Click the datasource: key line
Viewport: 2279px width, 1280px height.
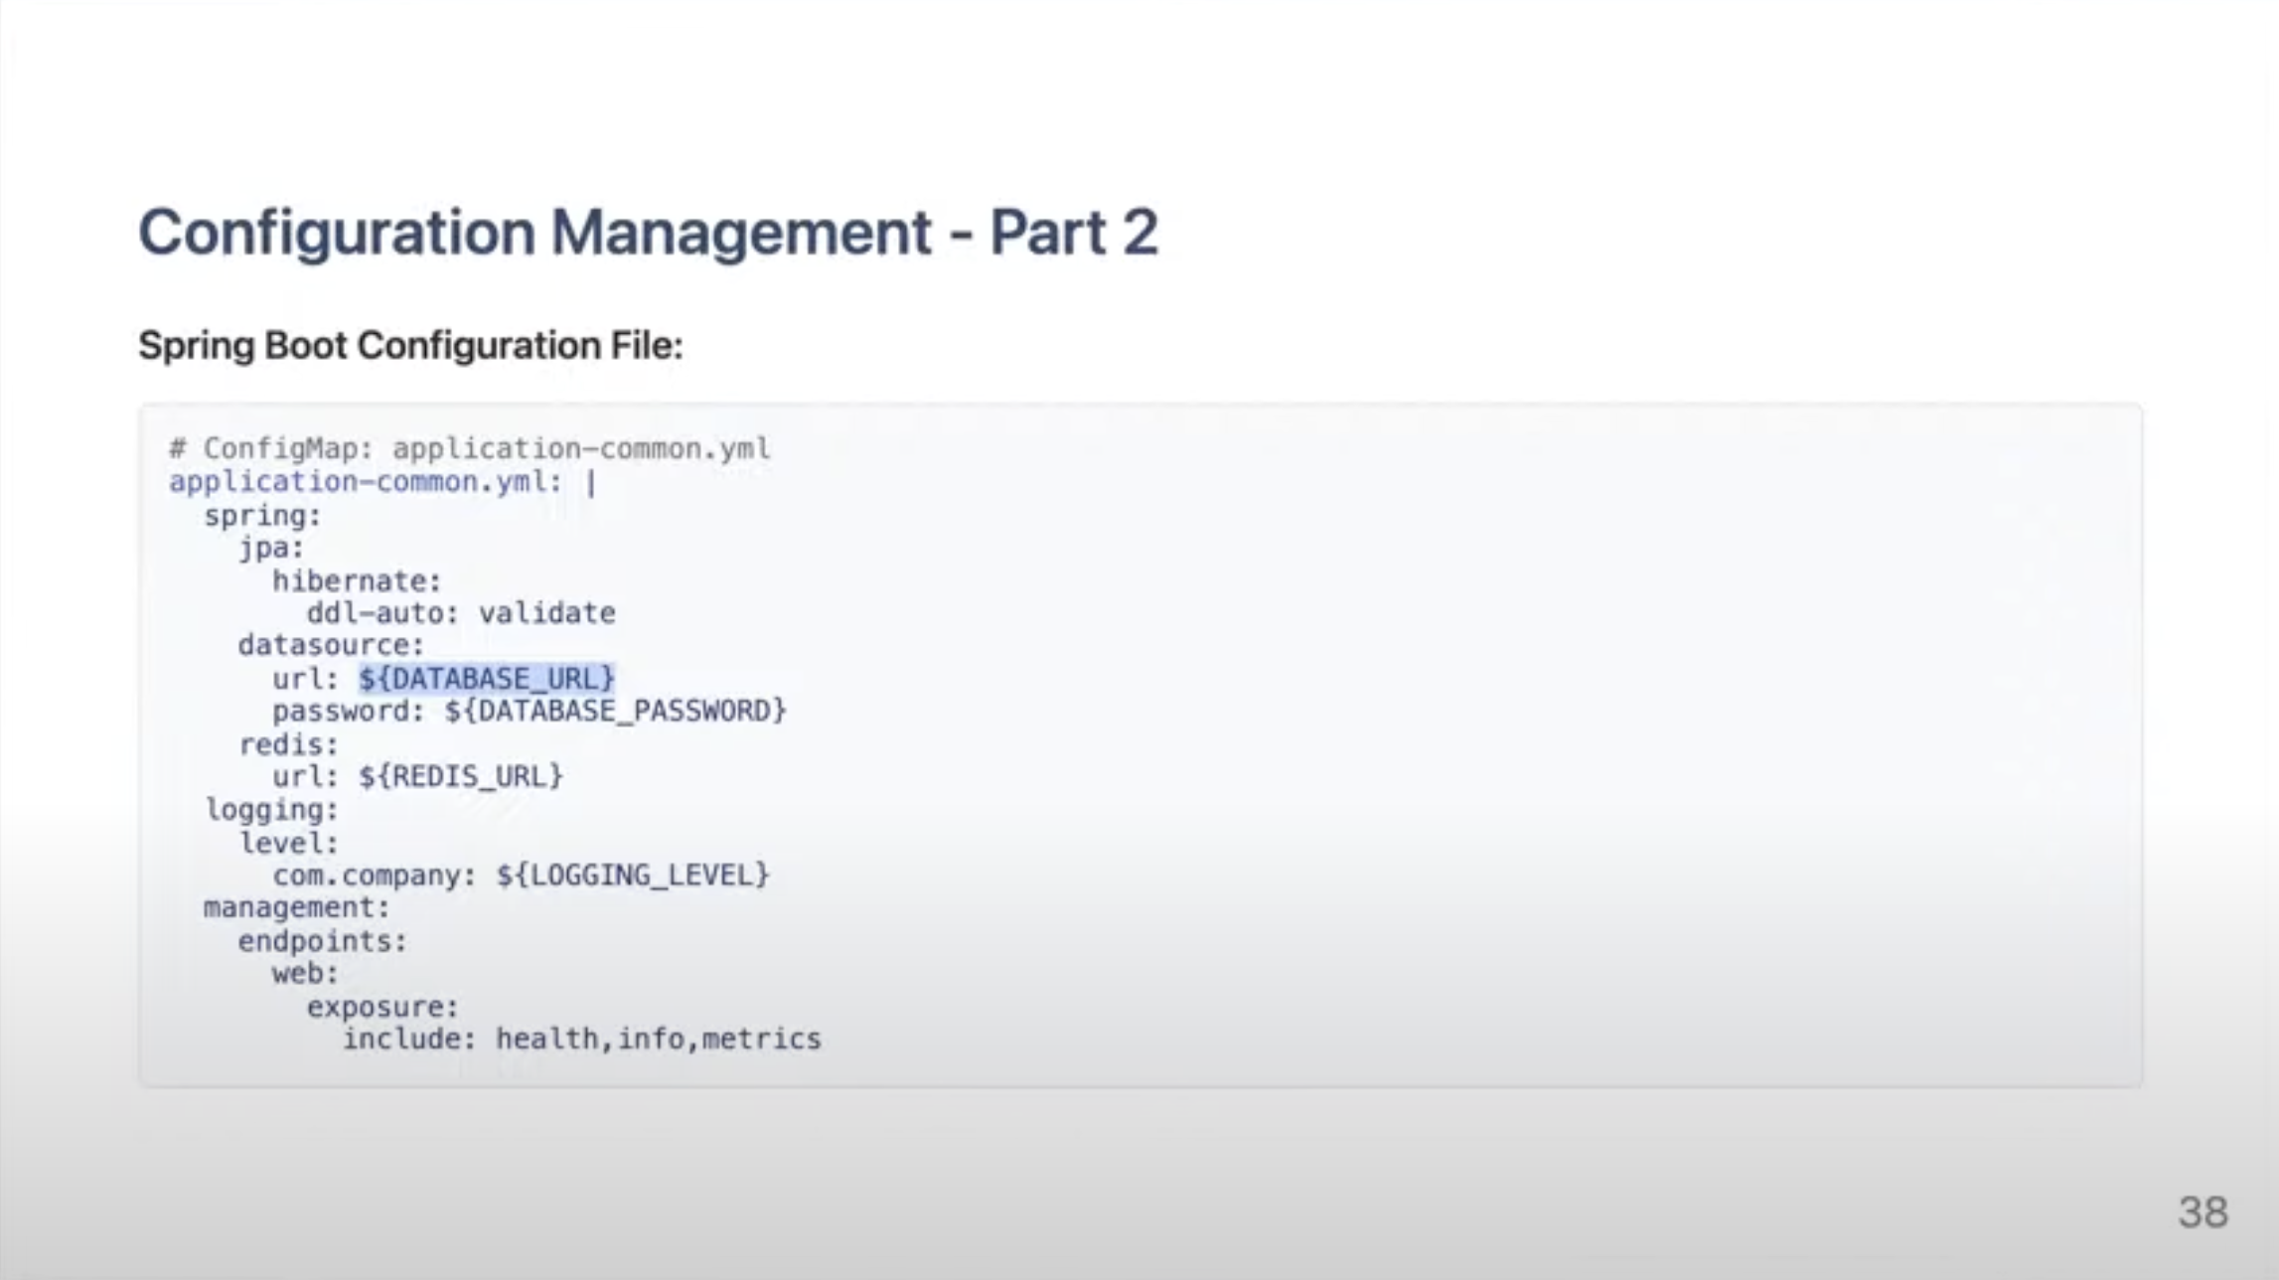[331, 646]
